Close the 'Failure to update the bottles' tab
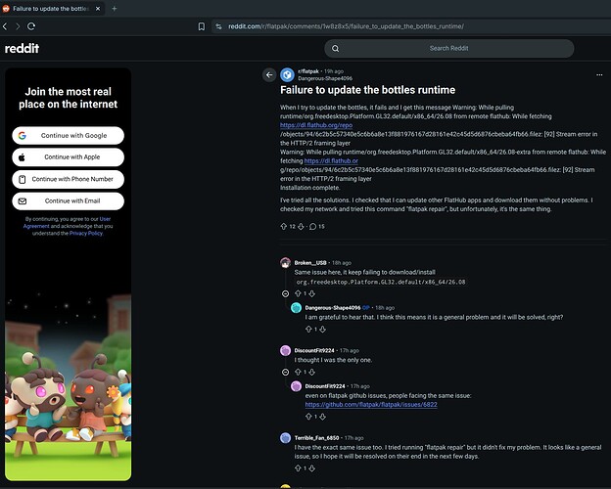Screen dimensions: 611x489 point(98,8)
